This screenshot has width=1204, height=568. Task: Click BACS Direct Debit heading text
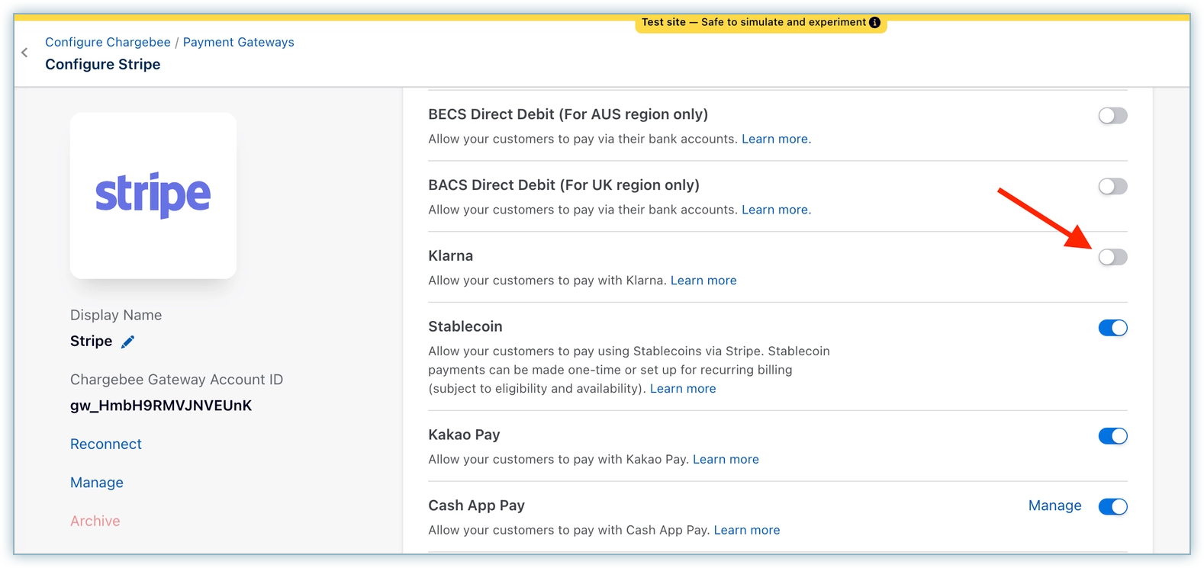[564, 185]
